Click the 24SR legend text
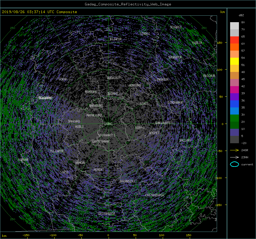Viewport: 256px width, 239px height. click(x=245, y=150)
